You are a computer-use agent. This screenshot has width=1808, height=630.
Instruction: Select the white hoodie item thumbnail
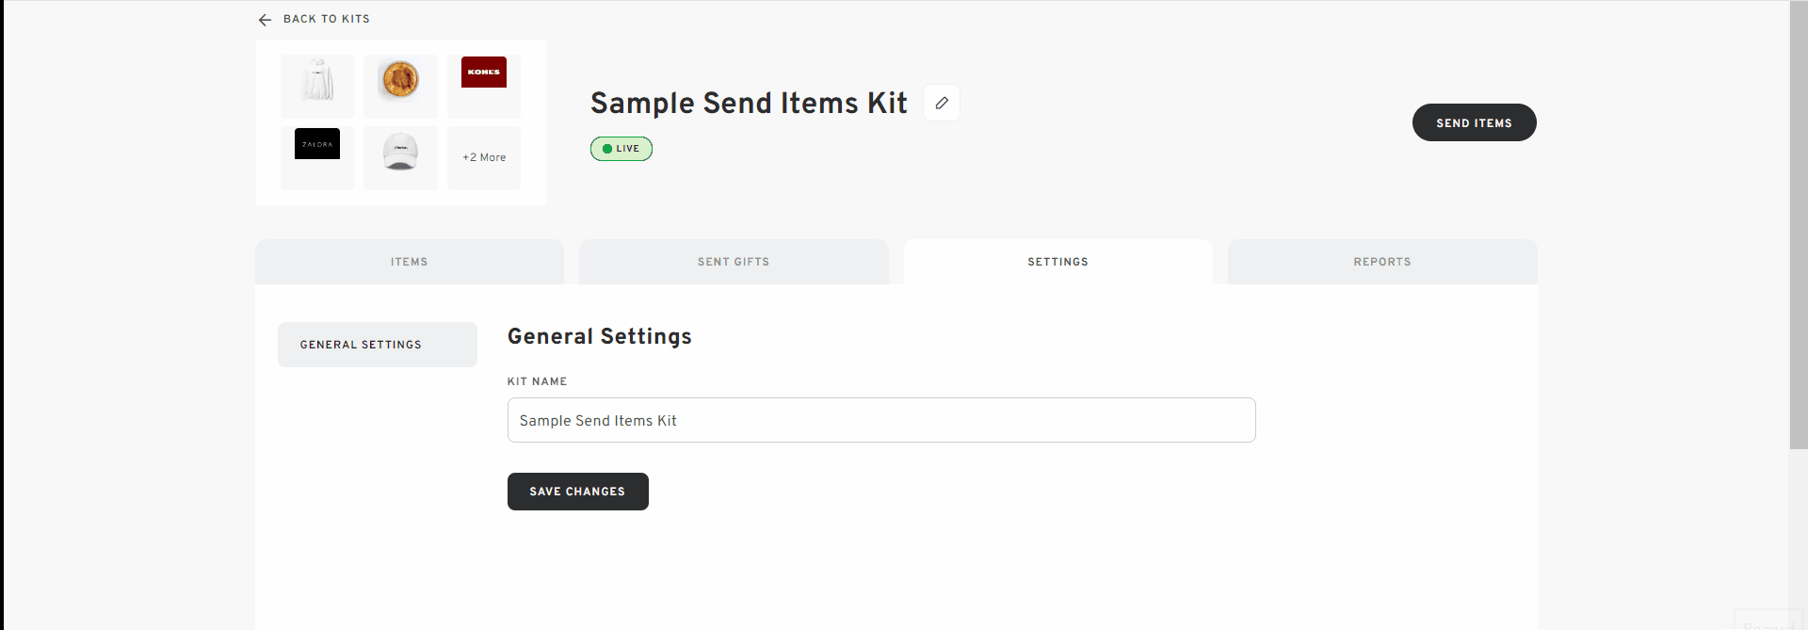[317, 86]
